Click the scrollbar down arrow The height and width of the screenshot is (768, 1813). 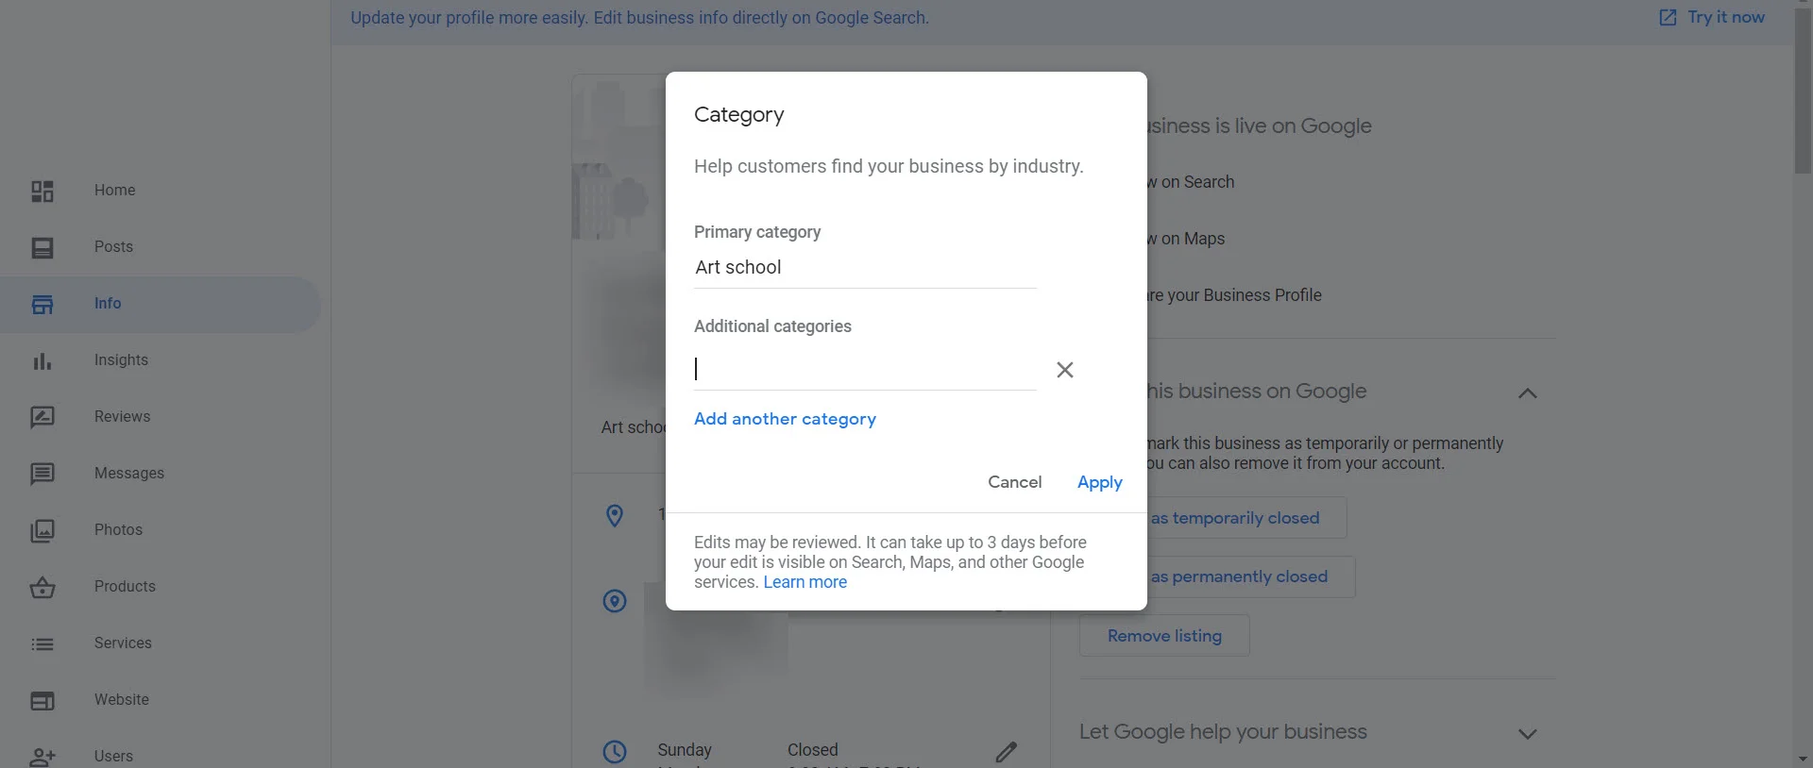pos(1803,759)
